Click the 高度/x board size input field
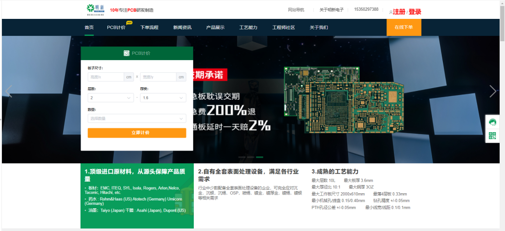The width and height of the screenshot is (505, 231). click(106, 77)
